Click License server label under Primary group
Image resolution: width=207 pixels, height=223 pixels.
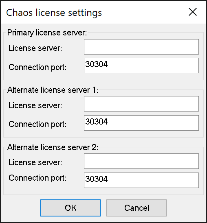click(35, 48)
